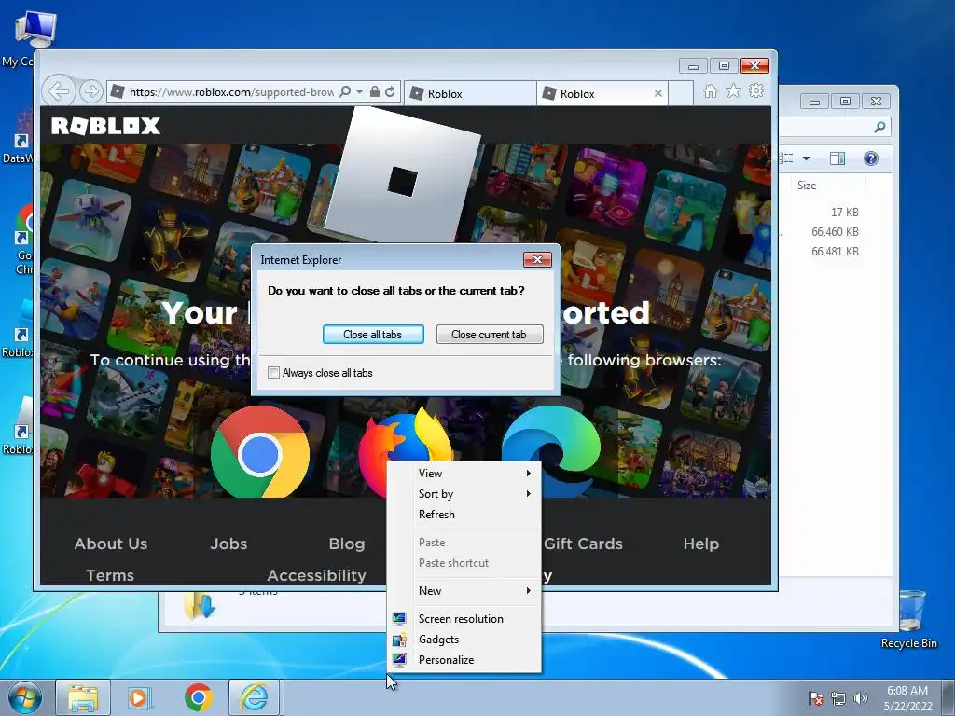Select the 66,460 KB file size entry
This screenshot has height=716, width=955.
click(x=835, y=231)
